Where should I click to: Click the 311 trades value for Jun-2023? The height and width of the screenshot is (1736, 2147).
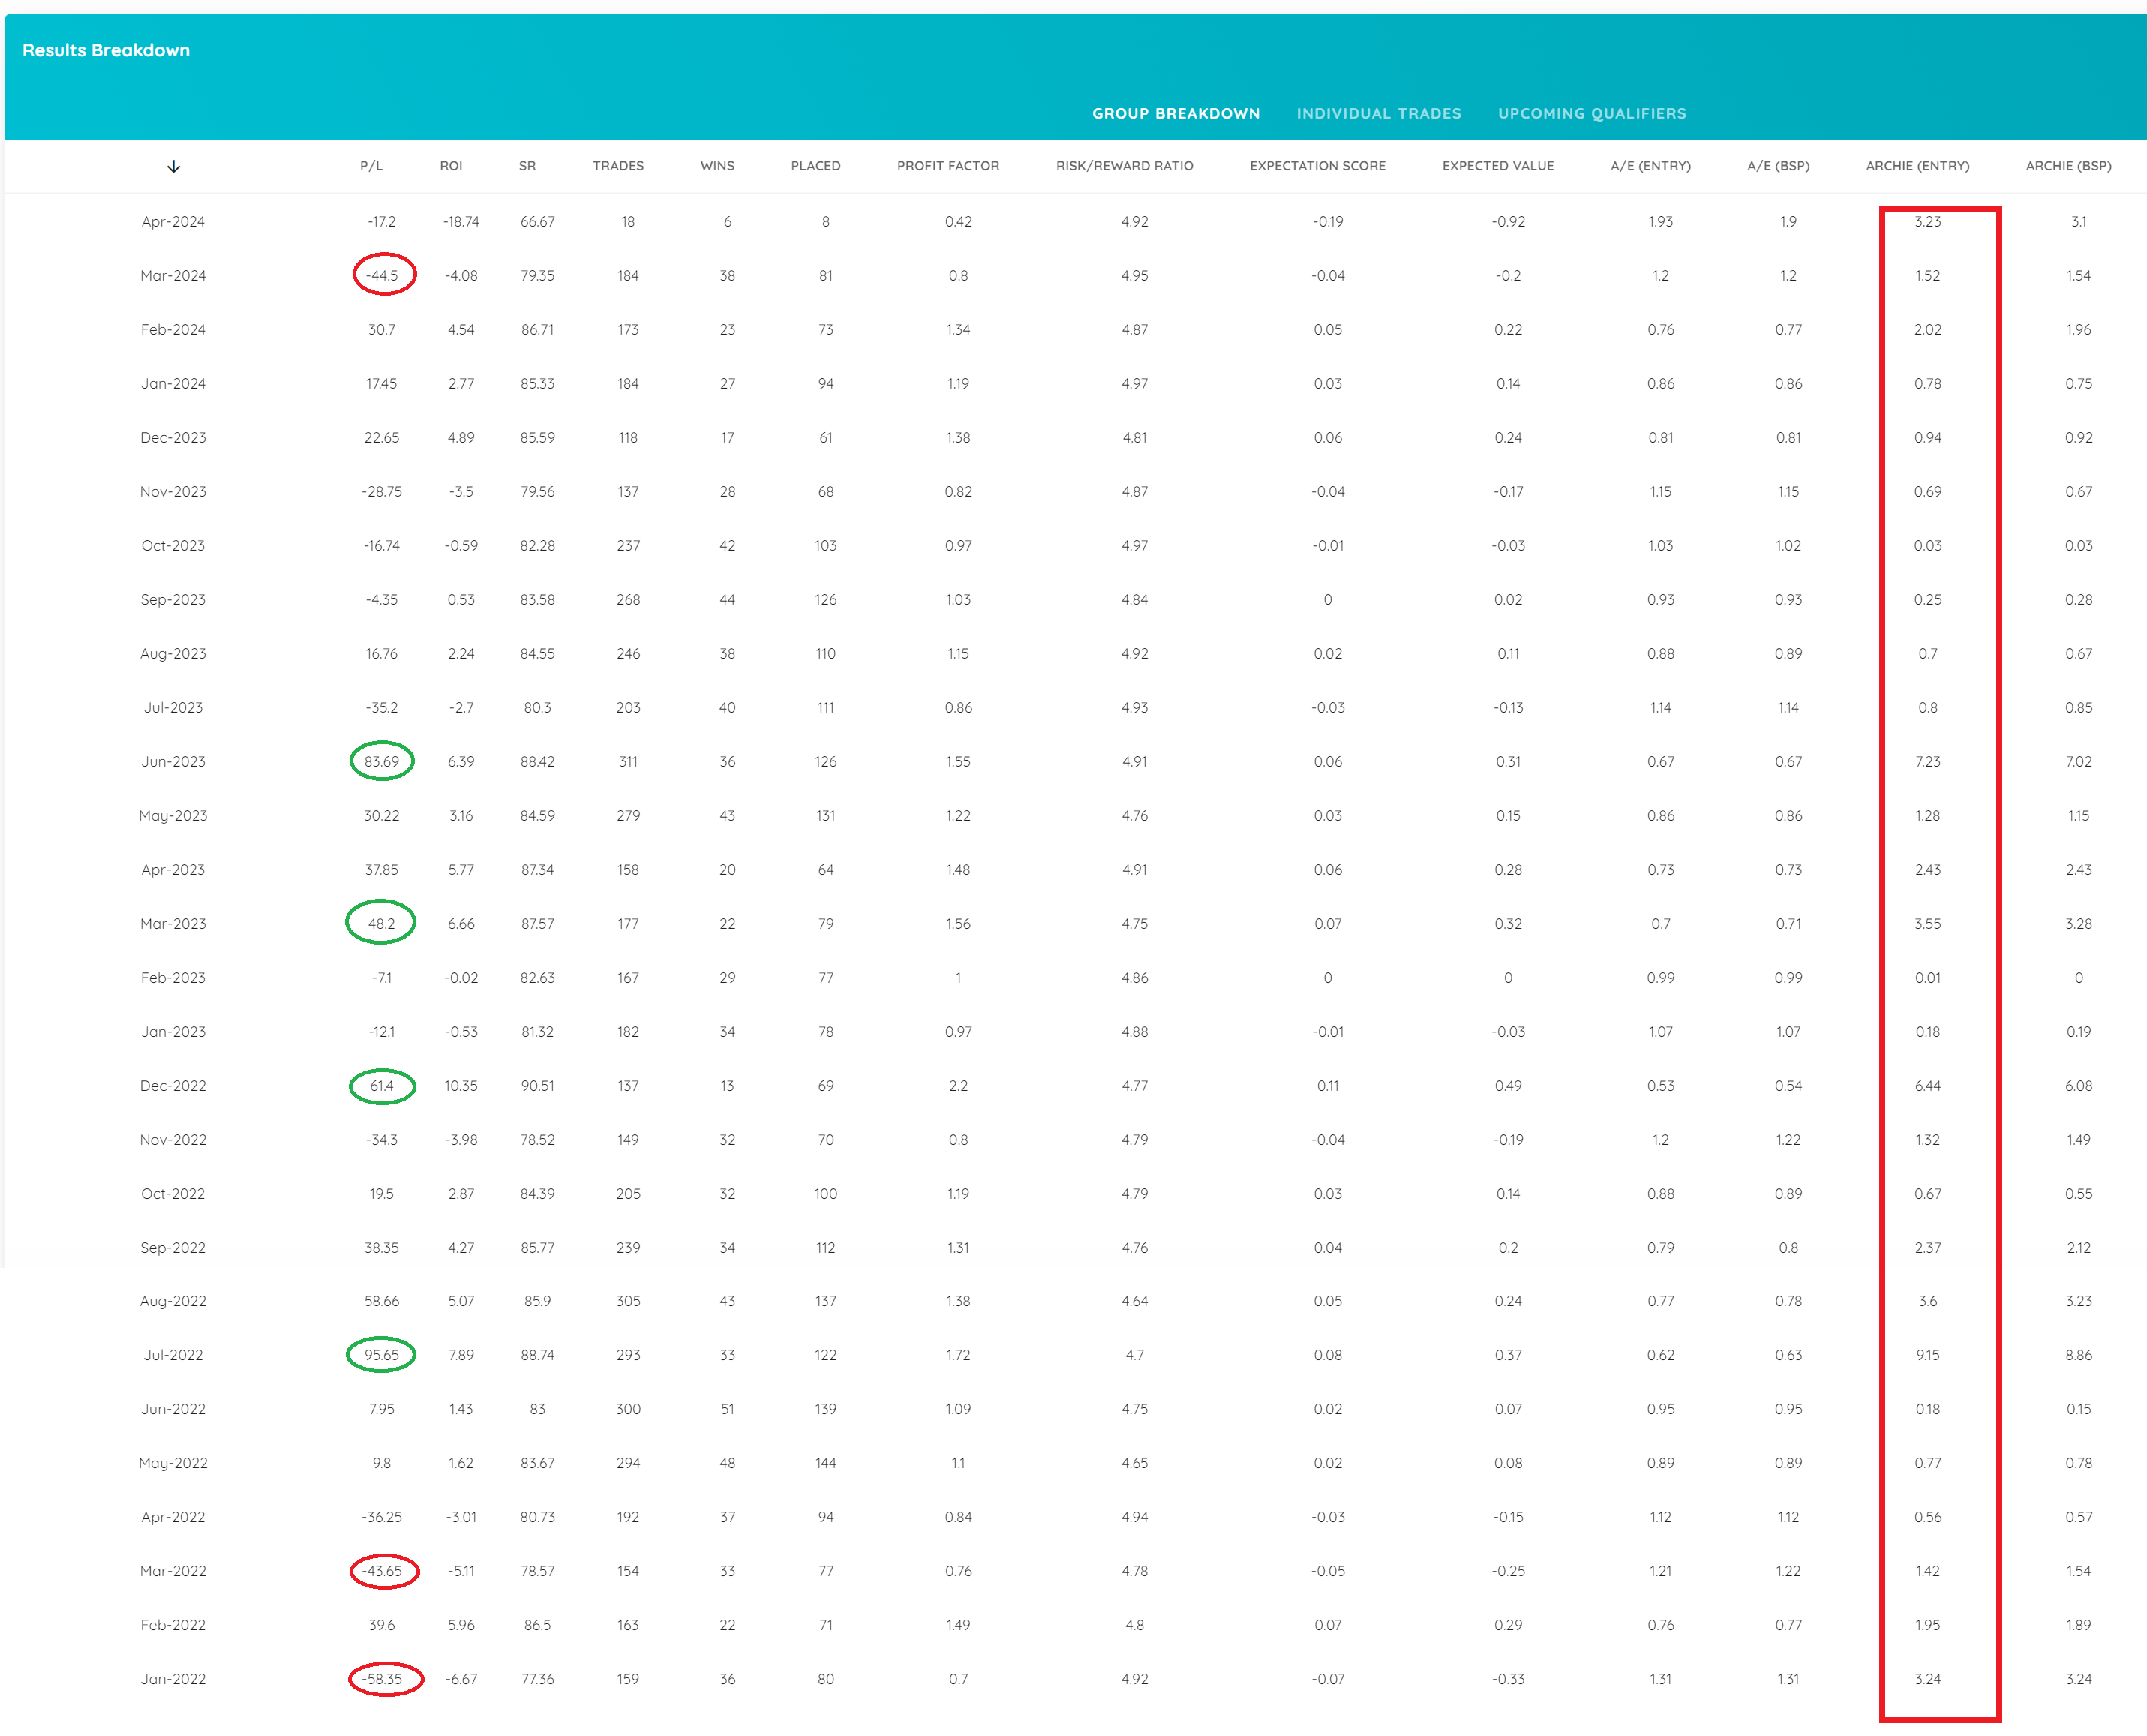click(x=628, y=762)
